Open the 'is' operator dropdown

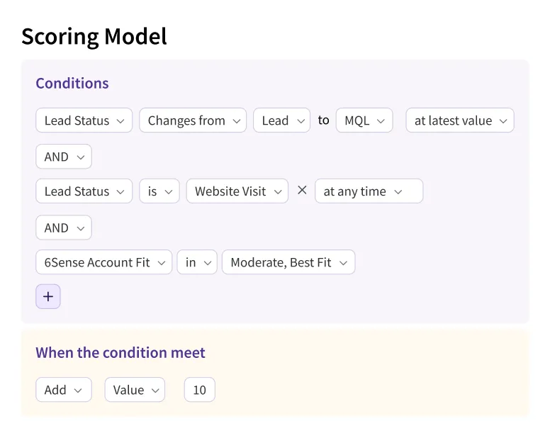coord(159,191)
